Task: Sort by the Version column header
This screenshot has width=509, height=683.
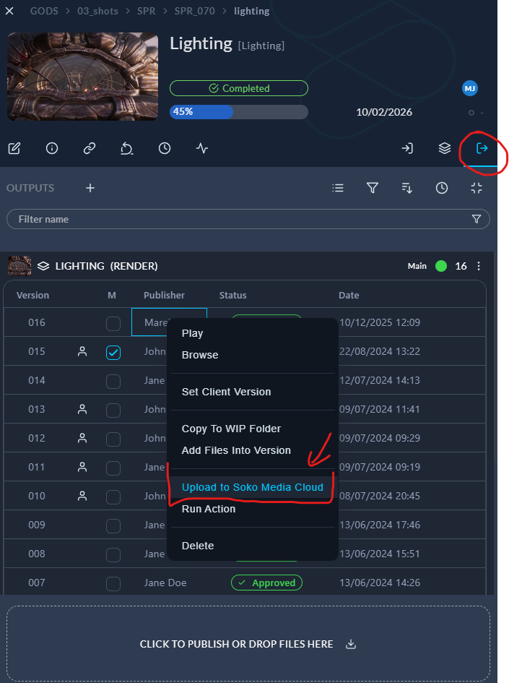Action: (x=32, y=295)
